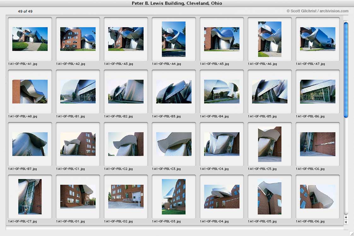Image resolution: width=354 pixels, height=236 pixels.
Task: Choose thumbnail 1A1-GF-PBL-B2.jpg
Action: (126, 92)
